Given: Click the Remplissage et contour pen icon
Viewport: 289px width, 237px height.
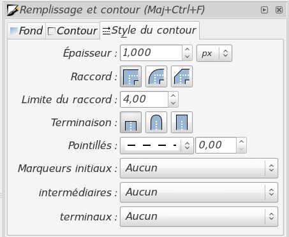Looking at the screenshot, I should [x=12, y=10].
